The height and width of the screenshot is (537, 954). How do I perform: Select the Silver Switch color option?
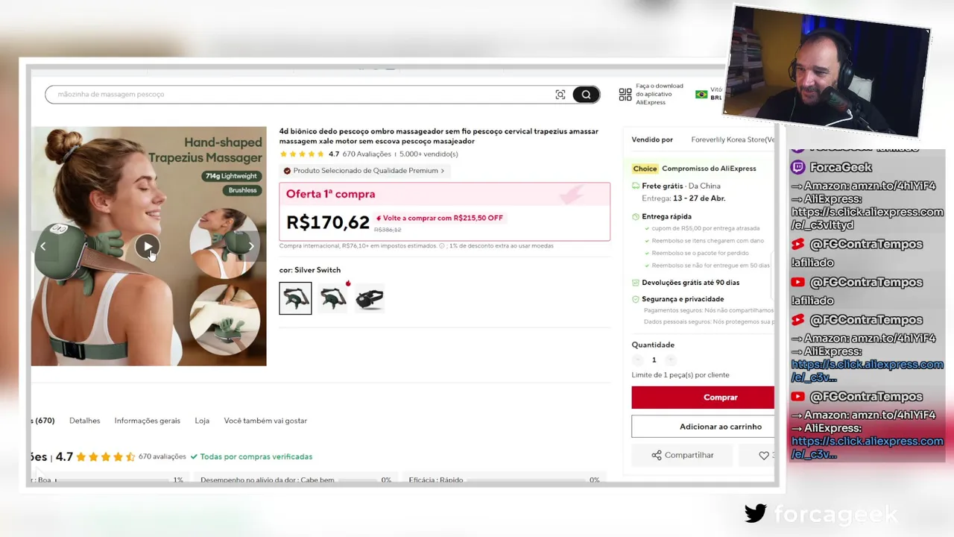(296, 298)
